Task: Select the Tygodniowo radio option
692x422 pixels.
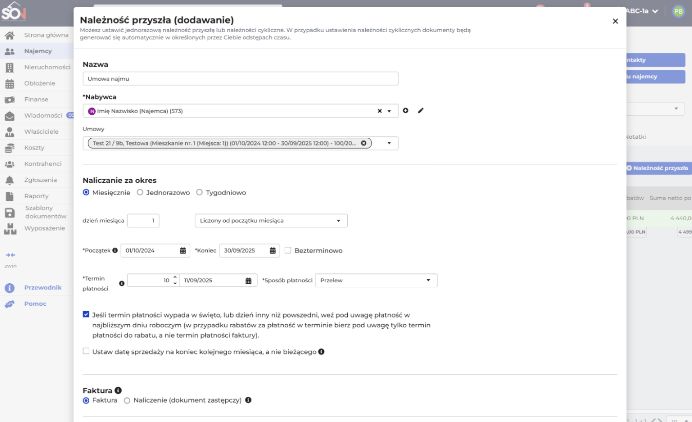Action: click(x=200, y=193)
